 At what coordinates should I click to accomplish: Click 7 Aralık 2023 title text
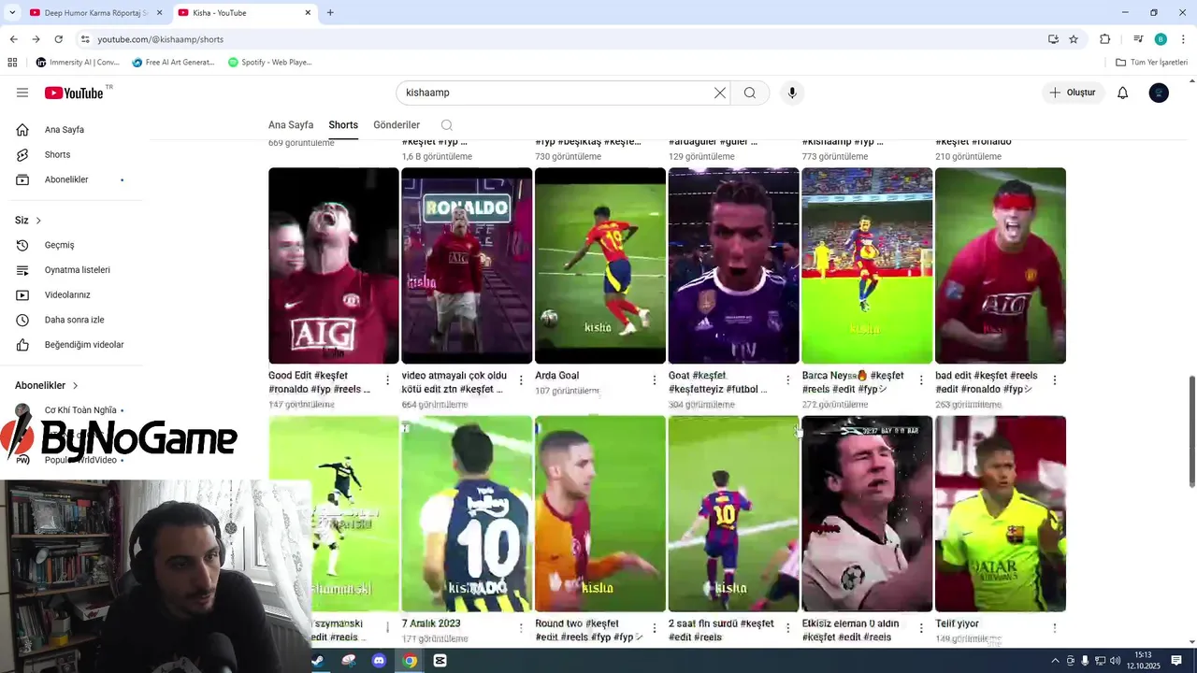[x=431, y=623]
